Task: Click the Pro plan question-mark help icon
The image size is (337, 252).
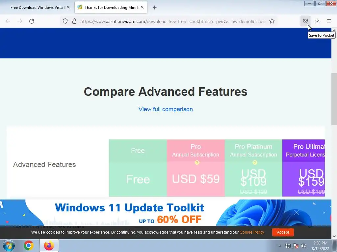Action: (x=197, y=163)
